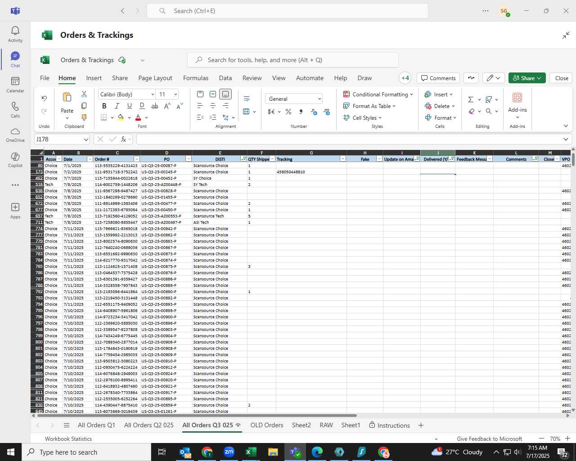Center text horizontally
576x461 pixels.
[x=213, y=106]
